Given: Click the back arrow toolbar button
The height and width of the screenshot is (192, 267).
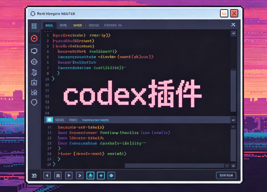Looking at the screenshot, I should pyautogui.click(x=47, y=176).
